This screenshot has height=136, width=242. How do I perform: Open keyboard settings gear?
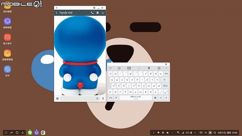(x=159, y=68)
